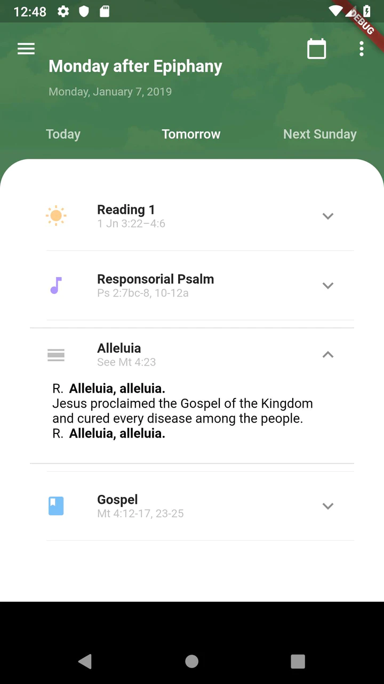Tap the Reading 1 title
This screenshot has width=384, height=684.
click(126, 209)
